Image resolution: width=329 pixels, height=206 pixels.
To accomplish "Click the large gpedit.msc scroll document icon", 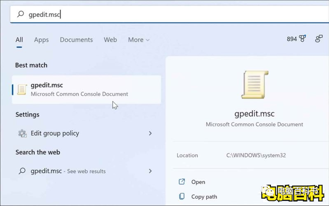I will point(255,85).
